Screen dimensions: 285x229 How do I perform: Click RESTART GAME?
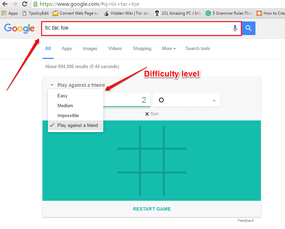pos(152,209)
